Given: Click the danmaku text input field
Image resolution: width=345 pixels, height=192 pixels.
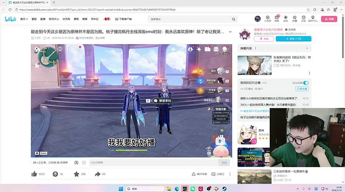Looking at the screenshot, I should [x=154, y=162].
